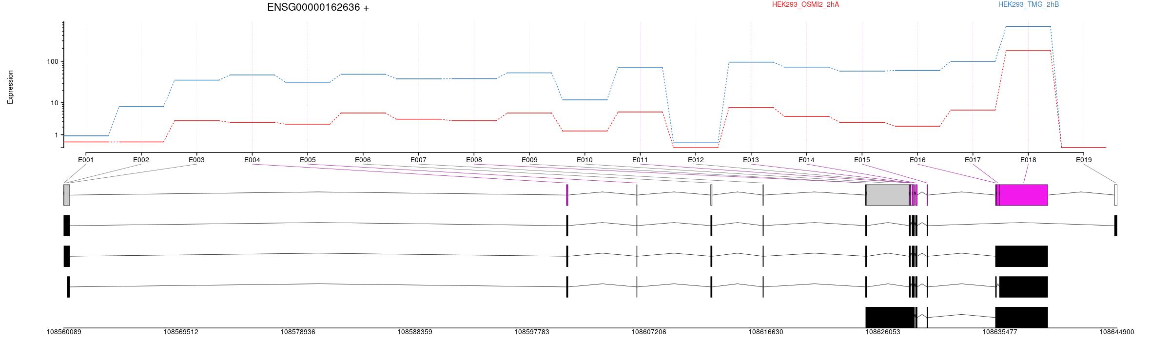Click exon label E004
1170x341 pixels.
pos(252,160)
